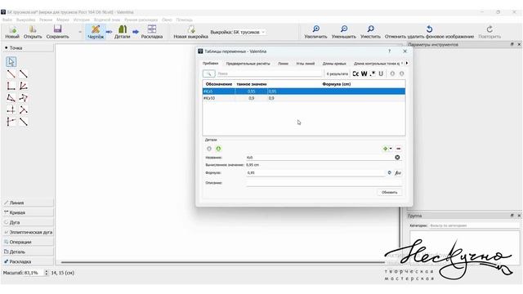Expand the Раскладка toolbox section
This screenshot has height=294, width=523.
click(28, 261)
